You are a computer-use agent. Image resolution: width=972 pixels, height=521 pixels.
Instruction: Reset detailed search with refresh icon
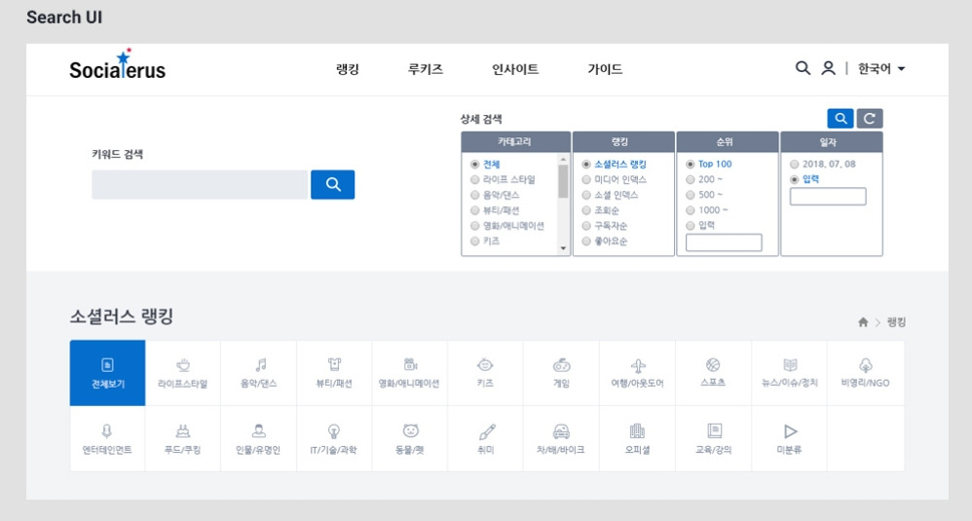point(870,119)
